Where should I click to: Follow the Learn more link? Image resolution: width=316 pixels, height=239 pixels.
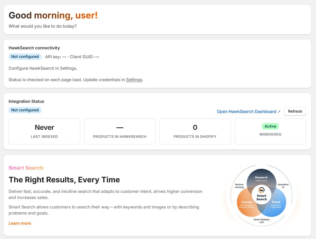coord(20,223)
